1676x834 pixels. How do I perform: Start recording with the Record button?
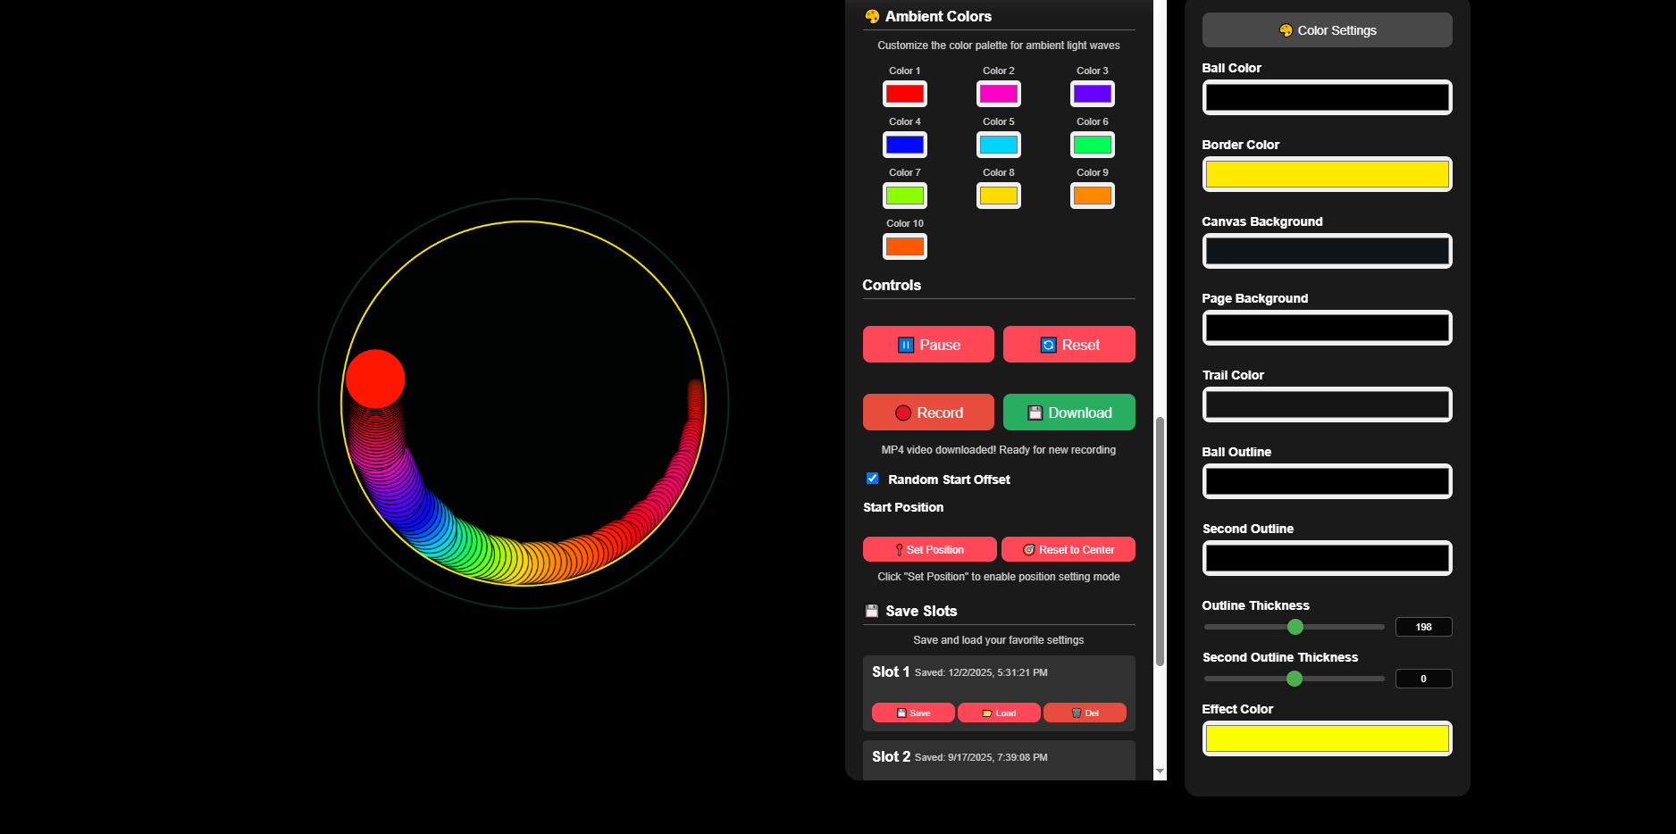928,413
